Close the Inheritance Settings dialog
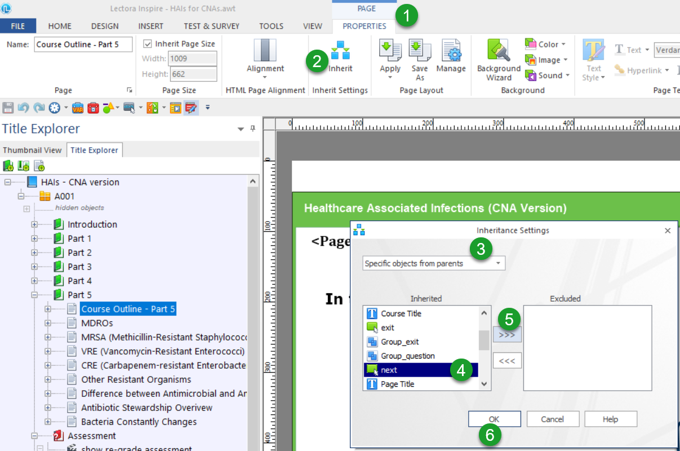The height and width of the screenshot is (451, 680). 668,231
